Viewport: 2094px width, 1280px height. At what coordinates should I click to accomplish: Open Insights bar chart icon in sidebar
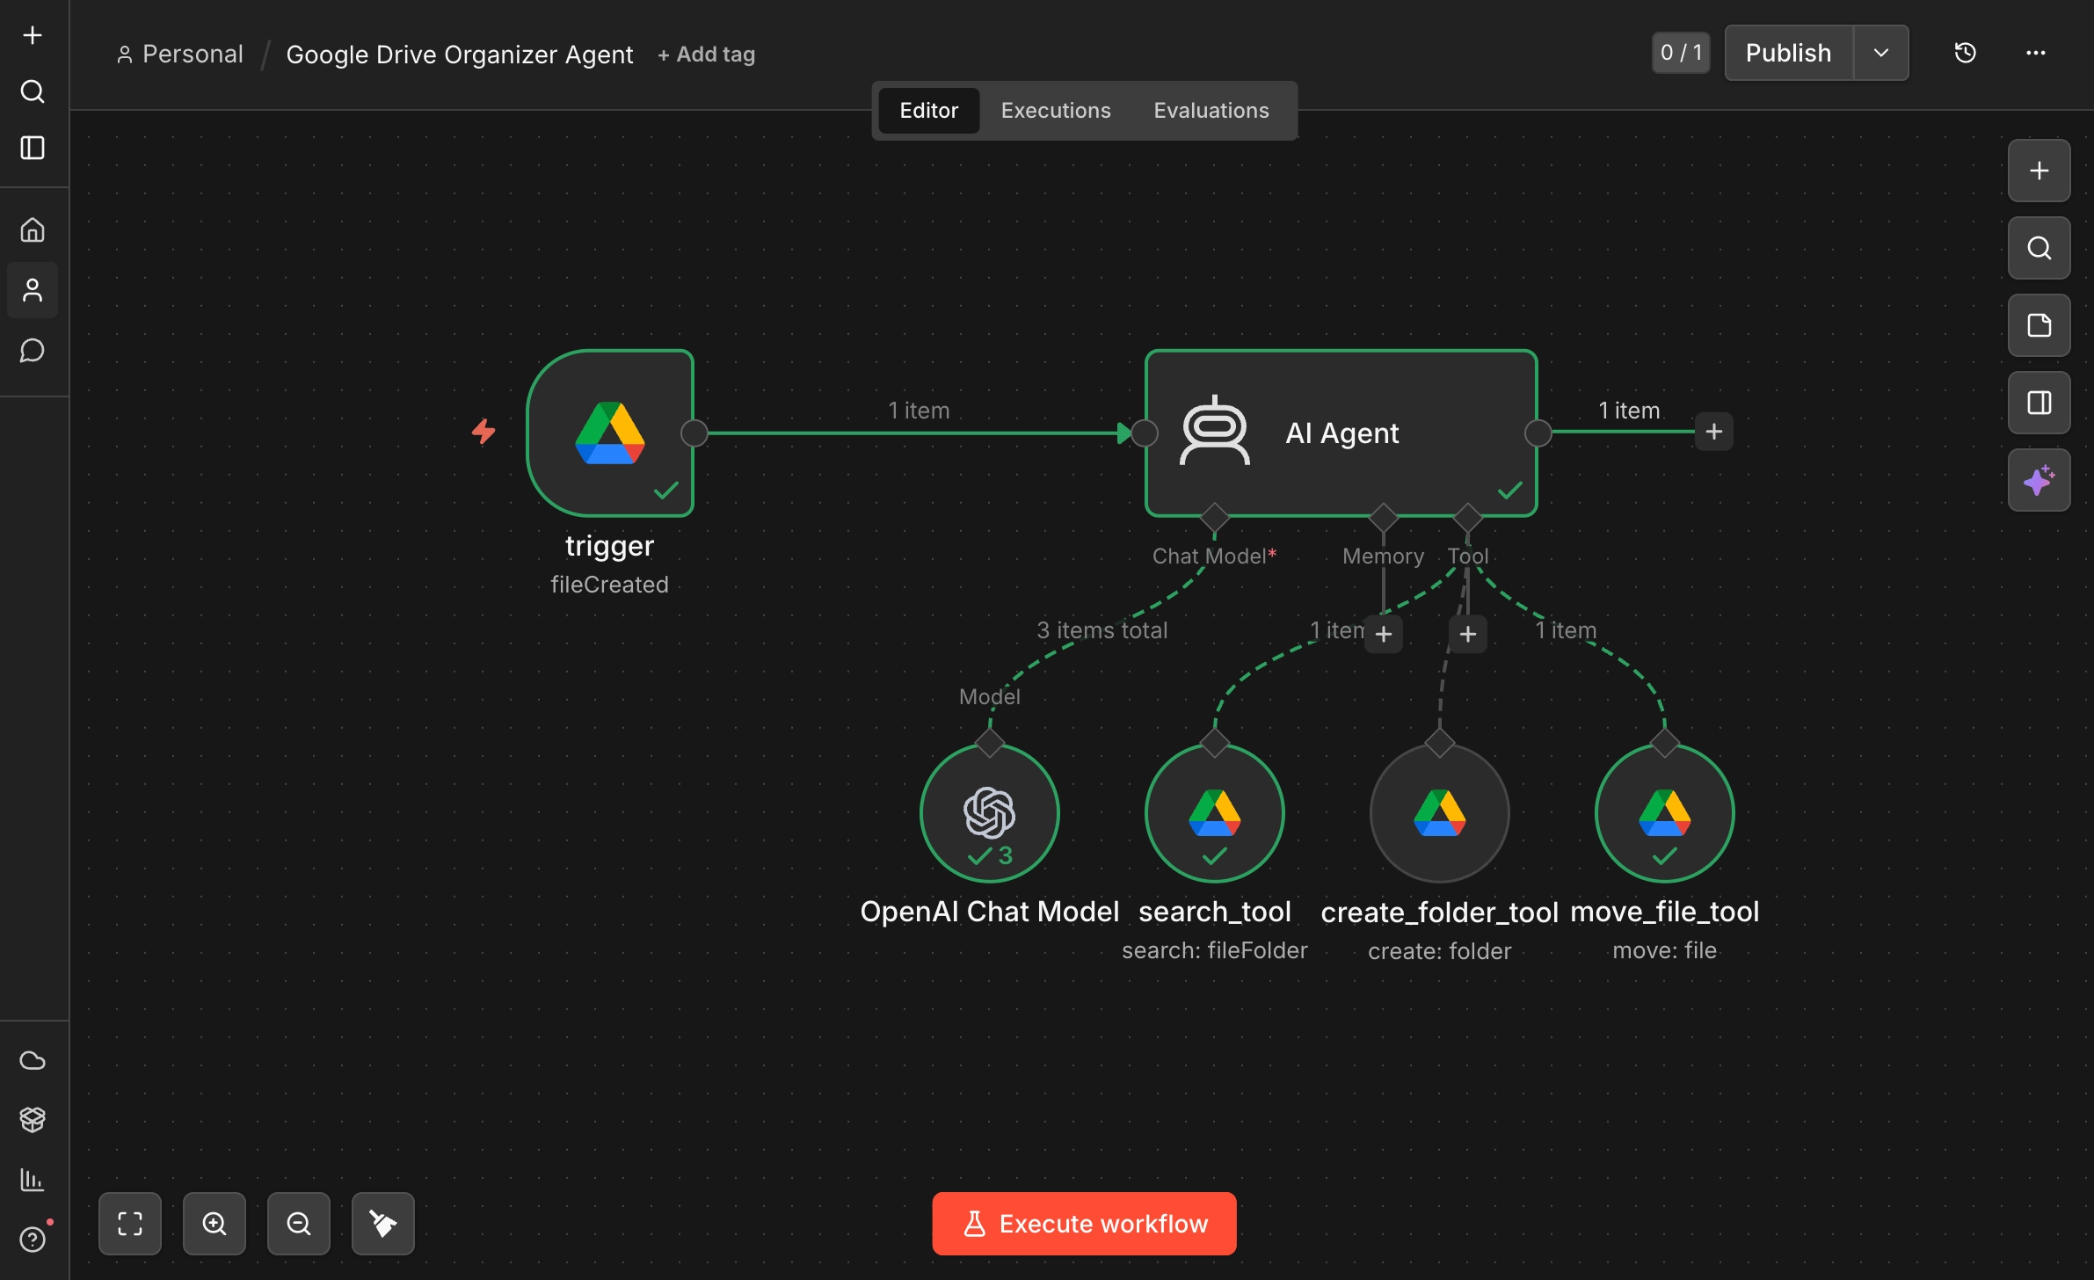33,1179
